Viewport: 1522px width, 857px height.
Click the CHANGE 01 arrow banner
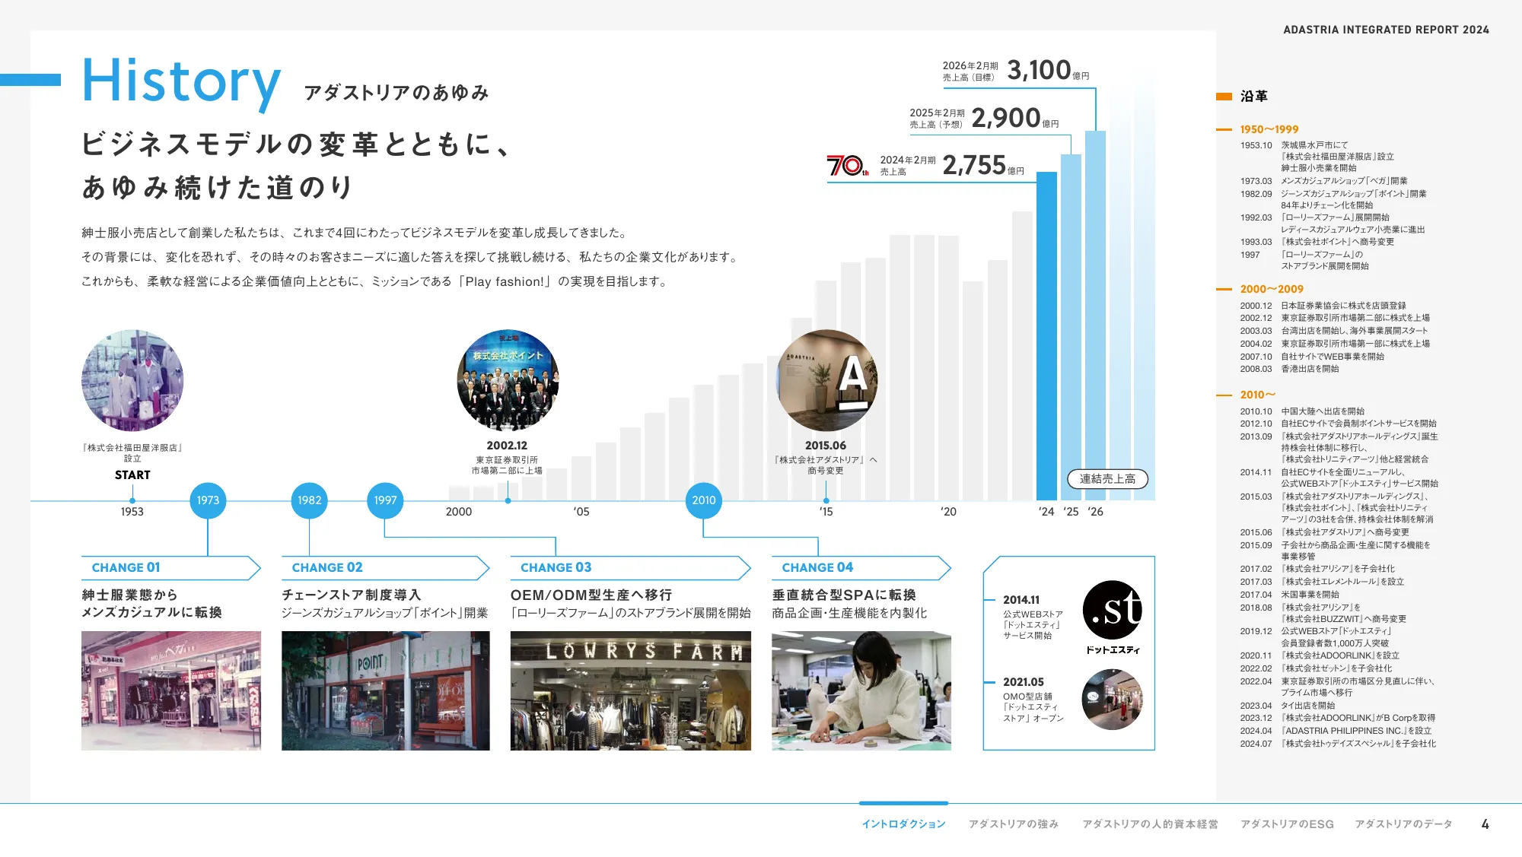(171, 568)
